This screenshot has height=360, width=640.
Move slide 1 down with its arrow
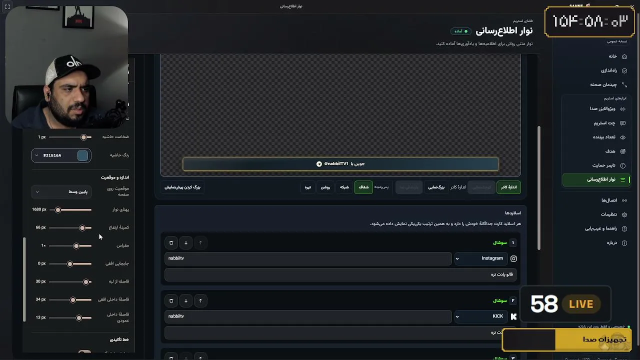pos(186,243)
